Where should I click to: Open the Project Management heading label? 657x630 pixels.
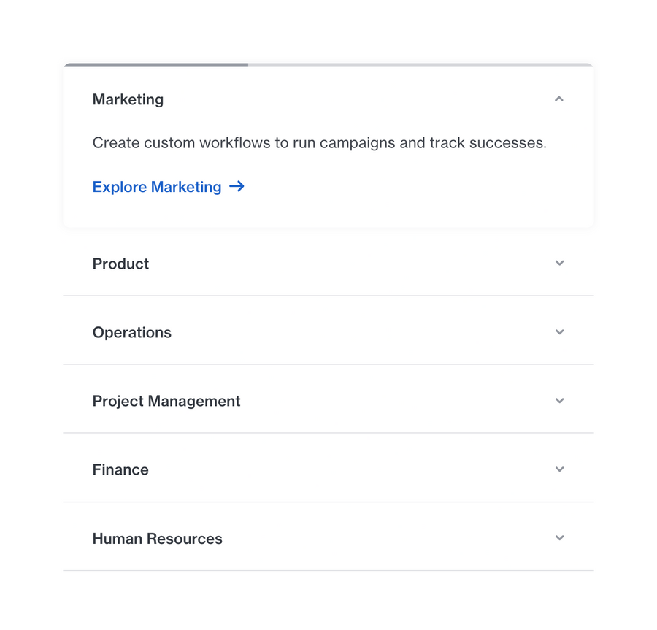[x=166, y=401]
